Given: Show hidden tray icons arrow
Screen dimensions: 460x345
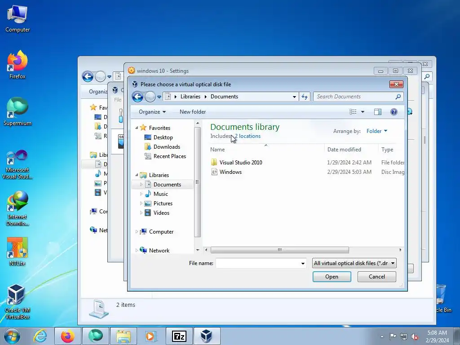Looking at the screenshot, I should click(x=382, y=336).
